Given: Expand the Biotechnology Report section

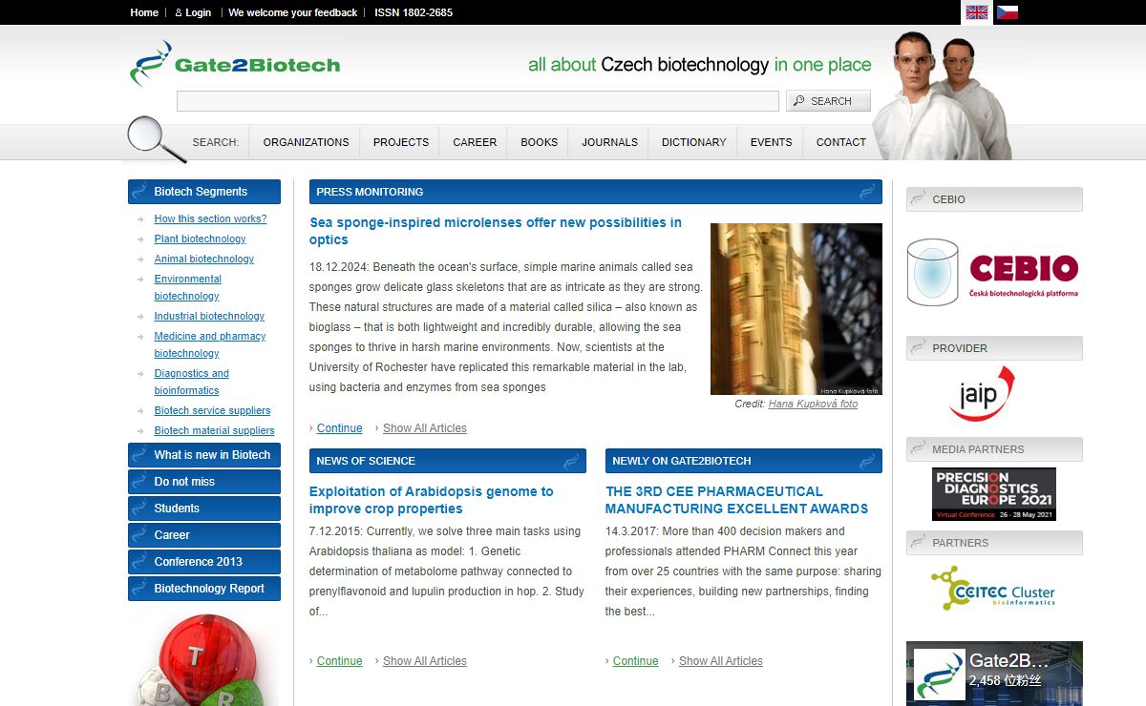Looking at the screenshot, I should click(204, 589).
